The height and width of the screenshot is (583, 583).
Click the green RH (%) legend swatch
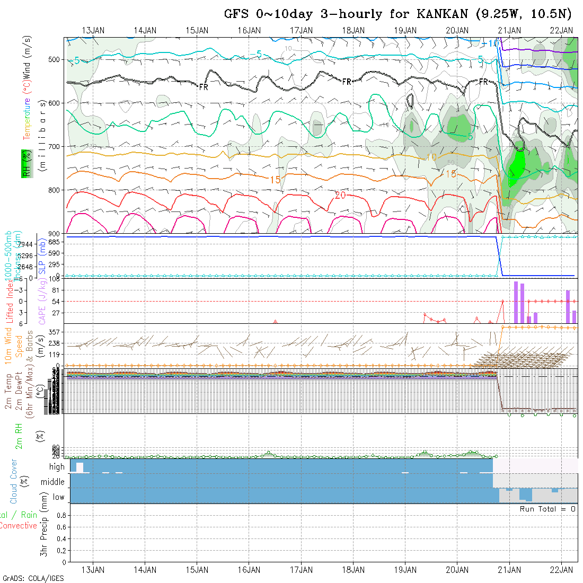pyautogui.click(x=25, y=163)
